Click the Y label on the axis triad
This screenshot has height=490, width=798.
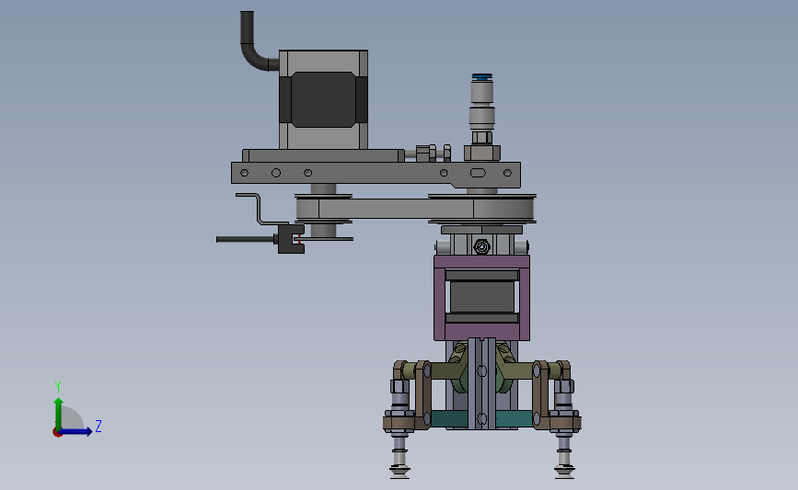tap(58, 387)
